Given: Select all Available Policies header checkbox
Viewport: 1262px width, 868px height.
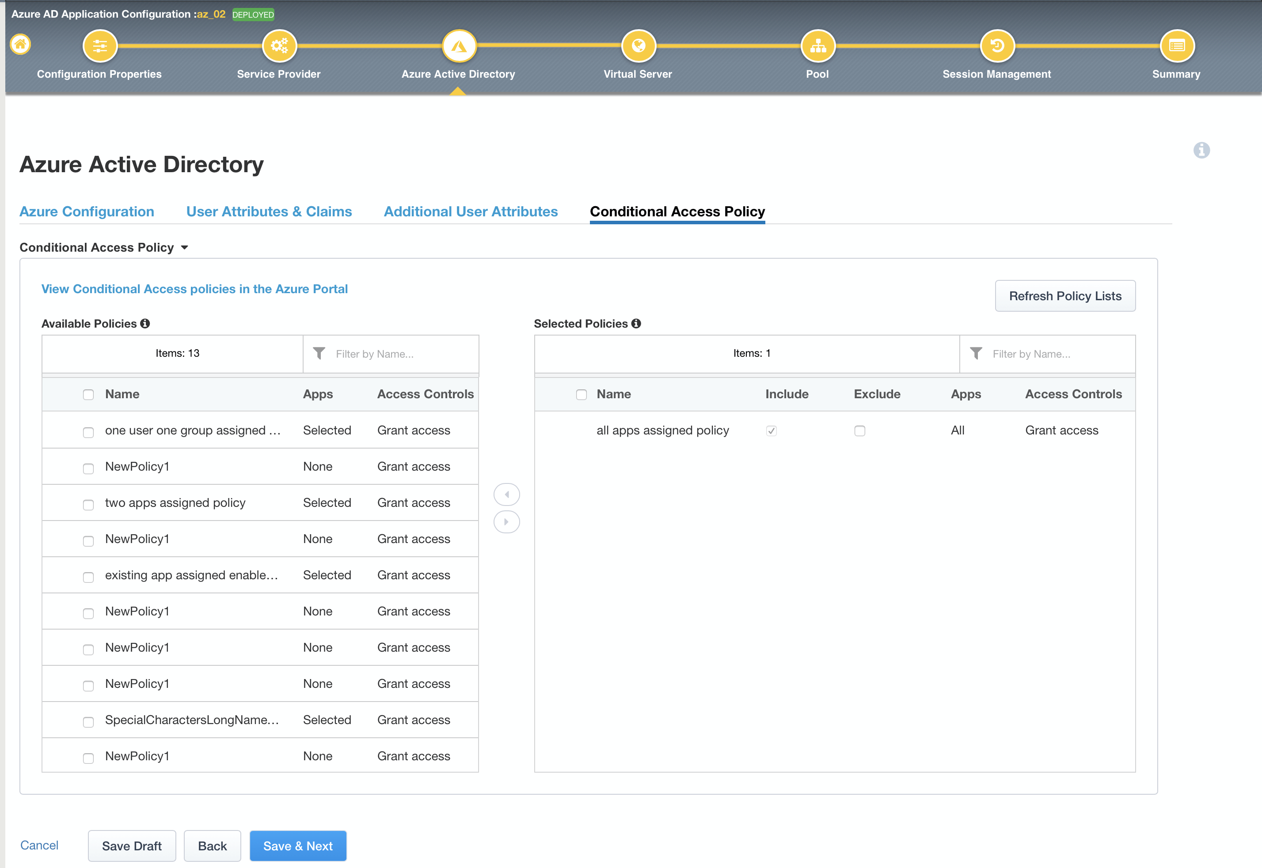Looking at the screenshot, I should coord(88,394).
